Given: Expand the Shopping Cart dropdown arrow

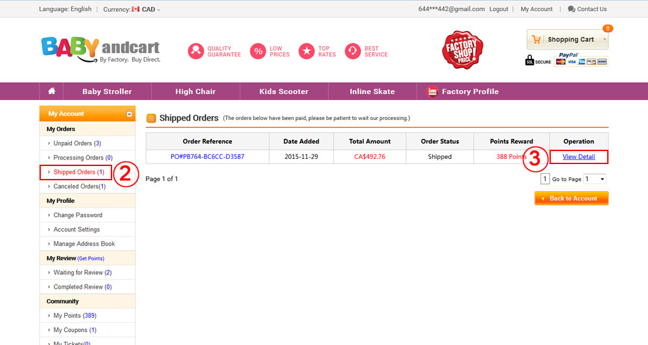Looking at the screenshot, I should pyautogui.click(x=605, y=40).
